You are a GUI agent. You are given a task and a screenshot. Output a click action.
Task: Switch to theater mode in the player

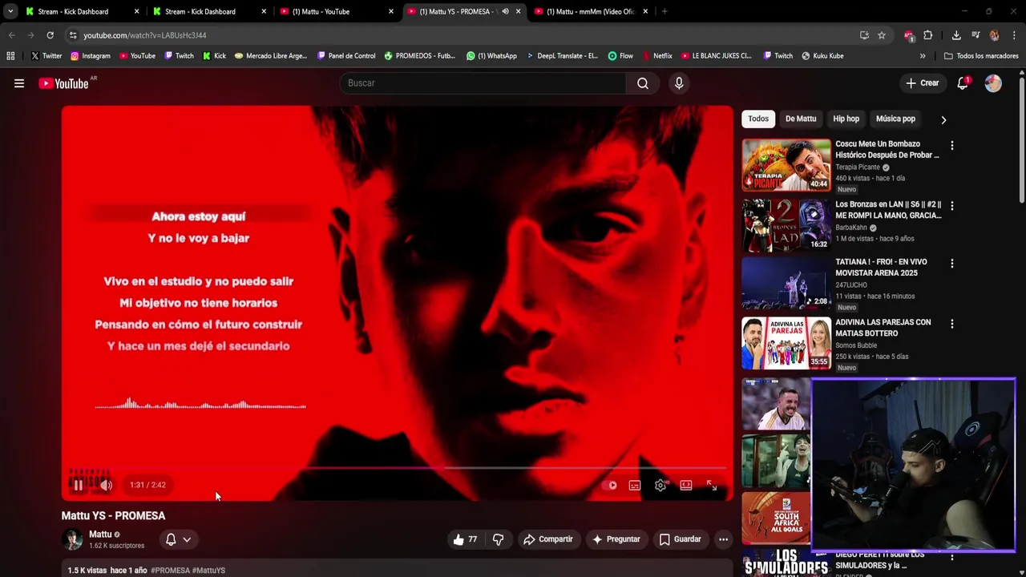pyautogui.click(x=686, y=485)
